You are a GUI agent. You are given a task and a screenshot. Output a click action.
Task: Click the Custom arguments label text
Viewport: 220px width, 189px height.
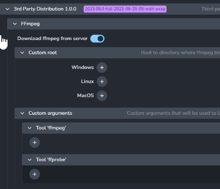coord(50,113)
